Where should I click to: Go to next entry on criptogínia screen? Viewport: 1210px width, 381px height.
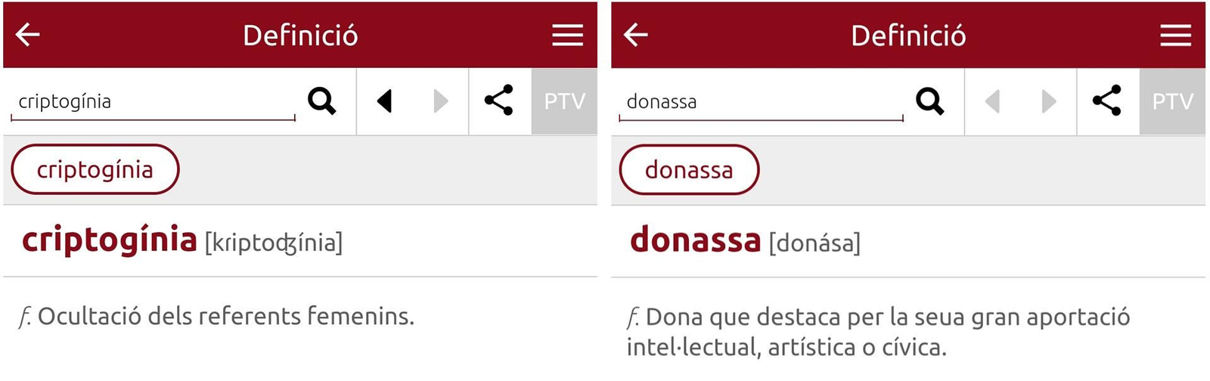coord(440,101)
